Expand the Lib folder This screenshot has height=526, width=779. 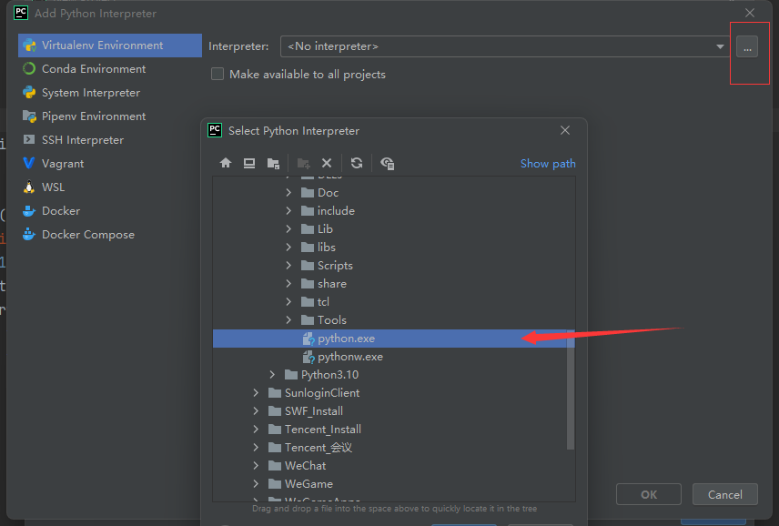pyautogui.click(x=288, y=229)
